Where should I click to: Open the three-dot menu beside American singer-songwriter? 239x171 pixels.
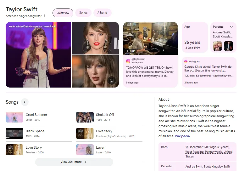click(x=45, y=15)
